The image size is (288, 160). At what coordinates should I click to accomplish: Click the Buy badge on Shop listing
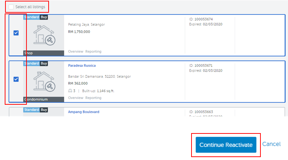point(44,17)
